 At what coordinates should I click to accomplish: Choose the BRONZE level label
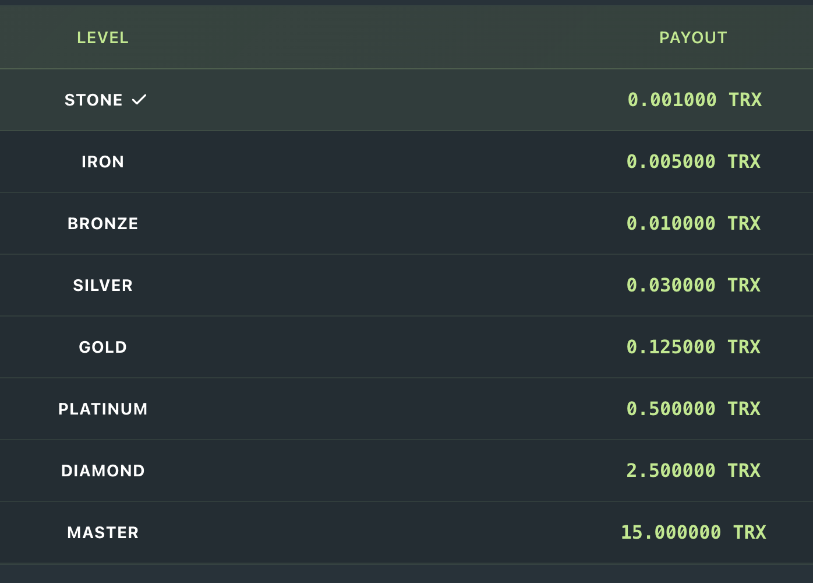click(x=103, y=224)
